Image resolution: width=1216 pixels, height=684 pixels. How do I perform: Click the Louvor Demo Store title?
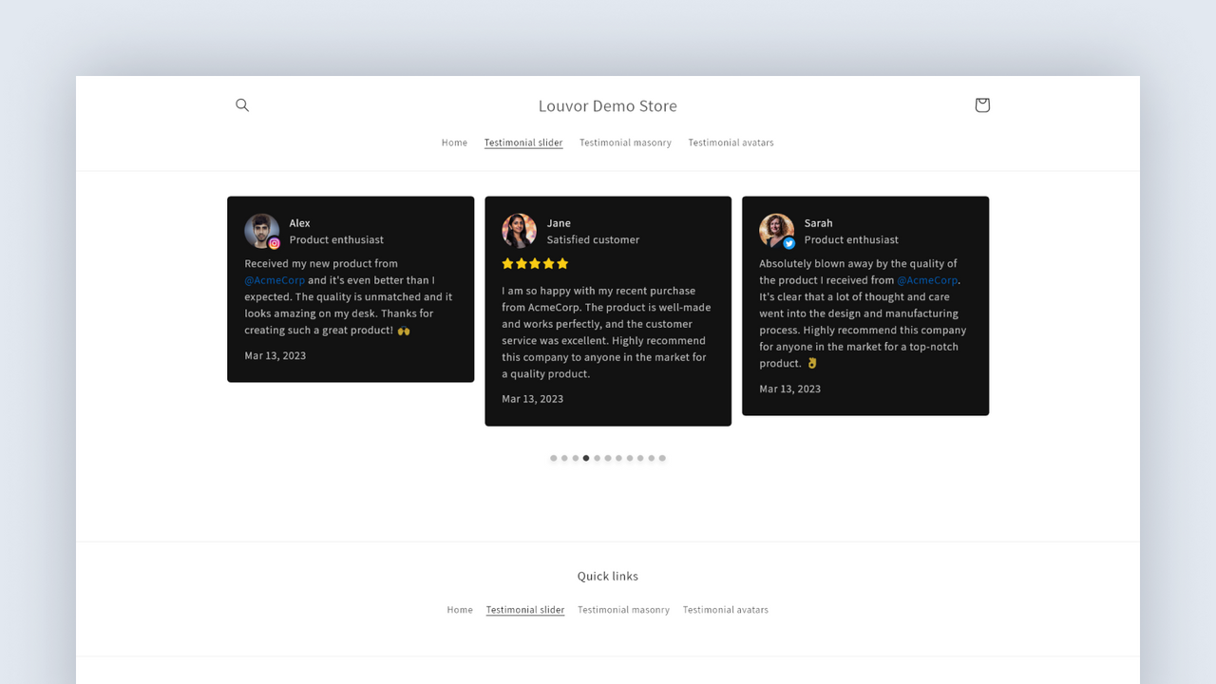coord(608,105)
